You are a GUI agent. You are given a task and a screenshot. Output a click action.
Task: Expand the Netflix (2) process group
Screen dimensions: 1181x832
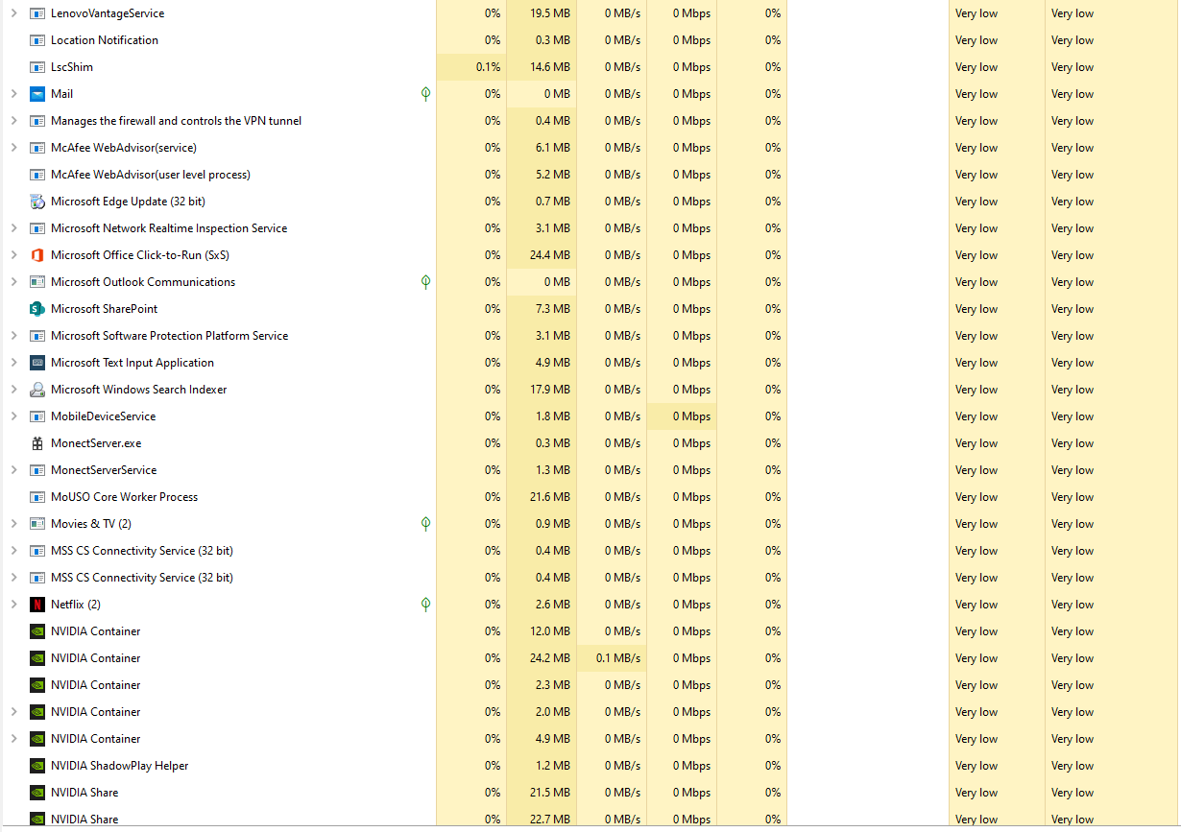(13, 605)
